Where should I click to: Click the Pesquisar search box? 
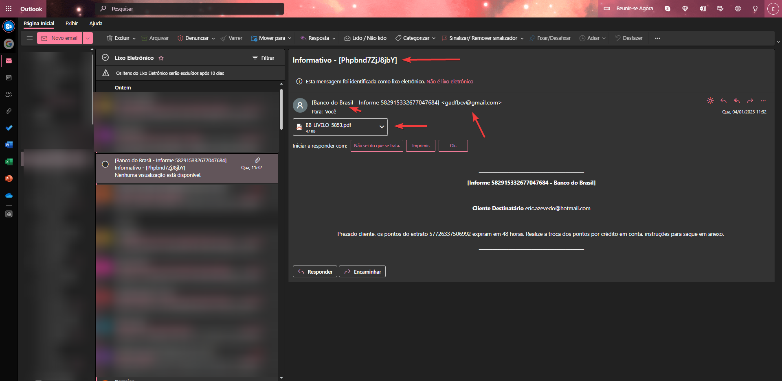click(190, 9)
